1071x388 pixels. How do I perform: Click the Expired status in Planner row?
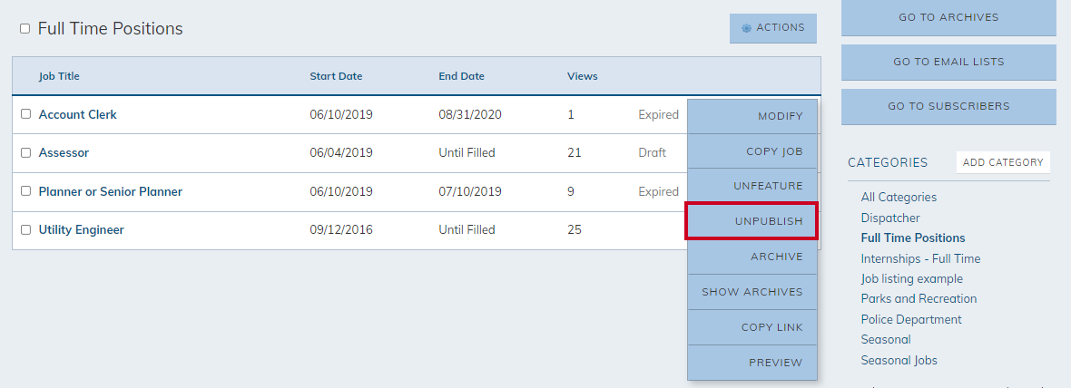(x=658, y=191)
